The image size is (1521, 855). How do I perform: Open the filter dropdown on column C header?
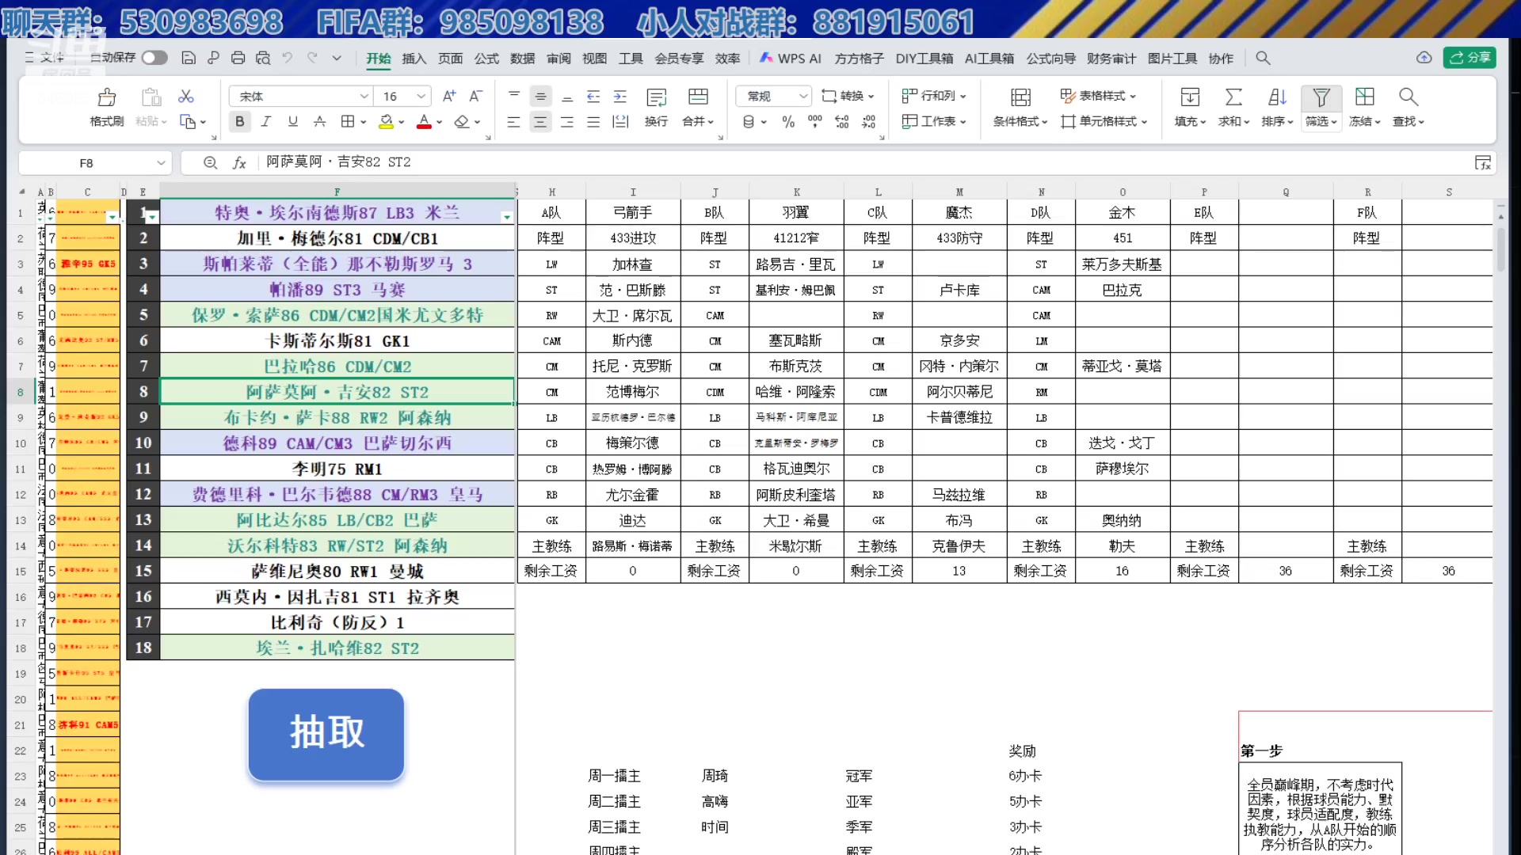tap(114, 215)
